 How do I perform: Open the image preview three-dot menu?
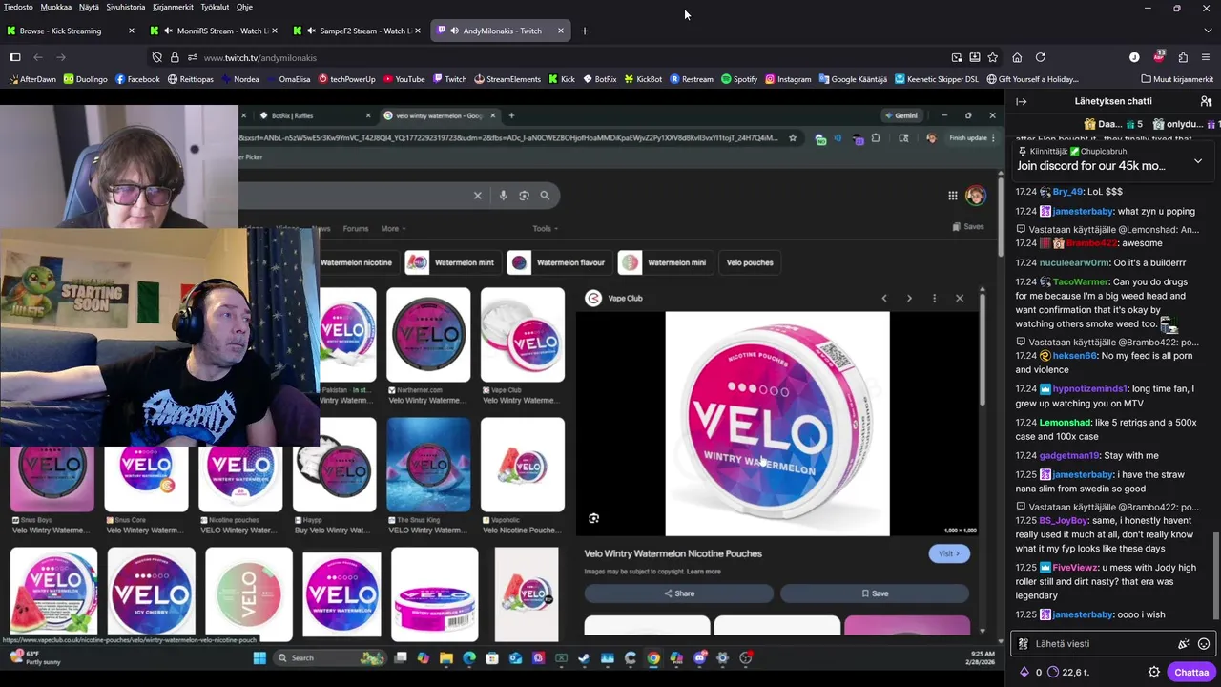(x=934, y=299)
